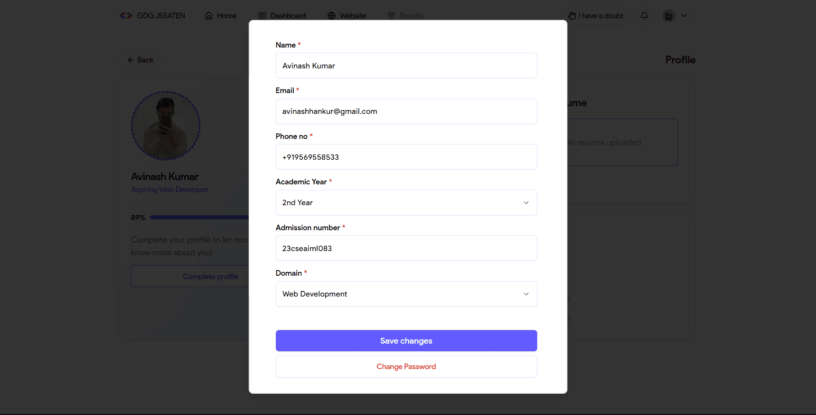Click the Complete profile button
This screenshot has height=415, width=816.
210,276
